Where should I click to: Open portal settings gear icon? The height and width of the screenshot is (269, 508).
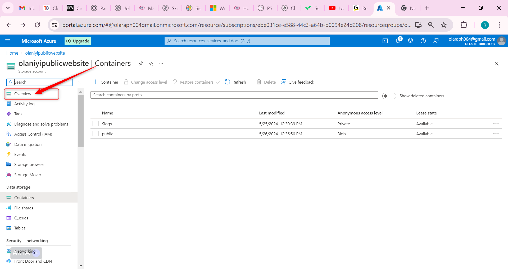click(x=410, y=41)
